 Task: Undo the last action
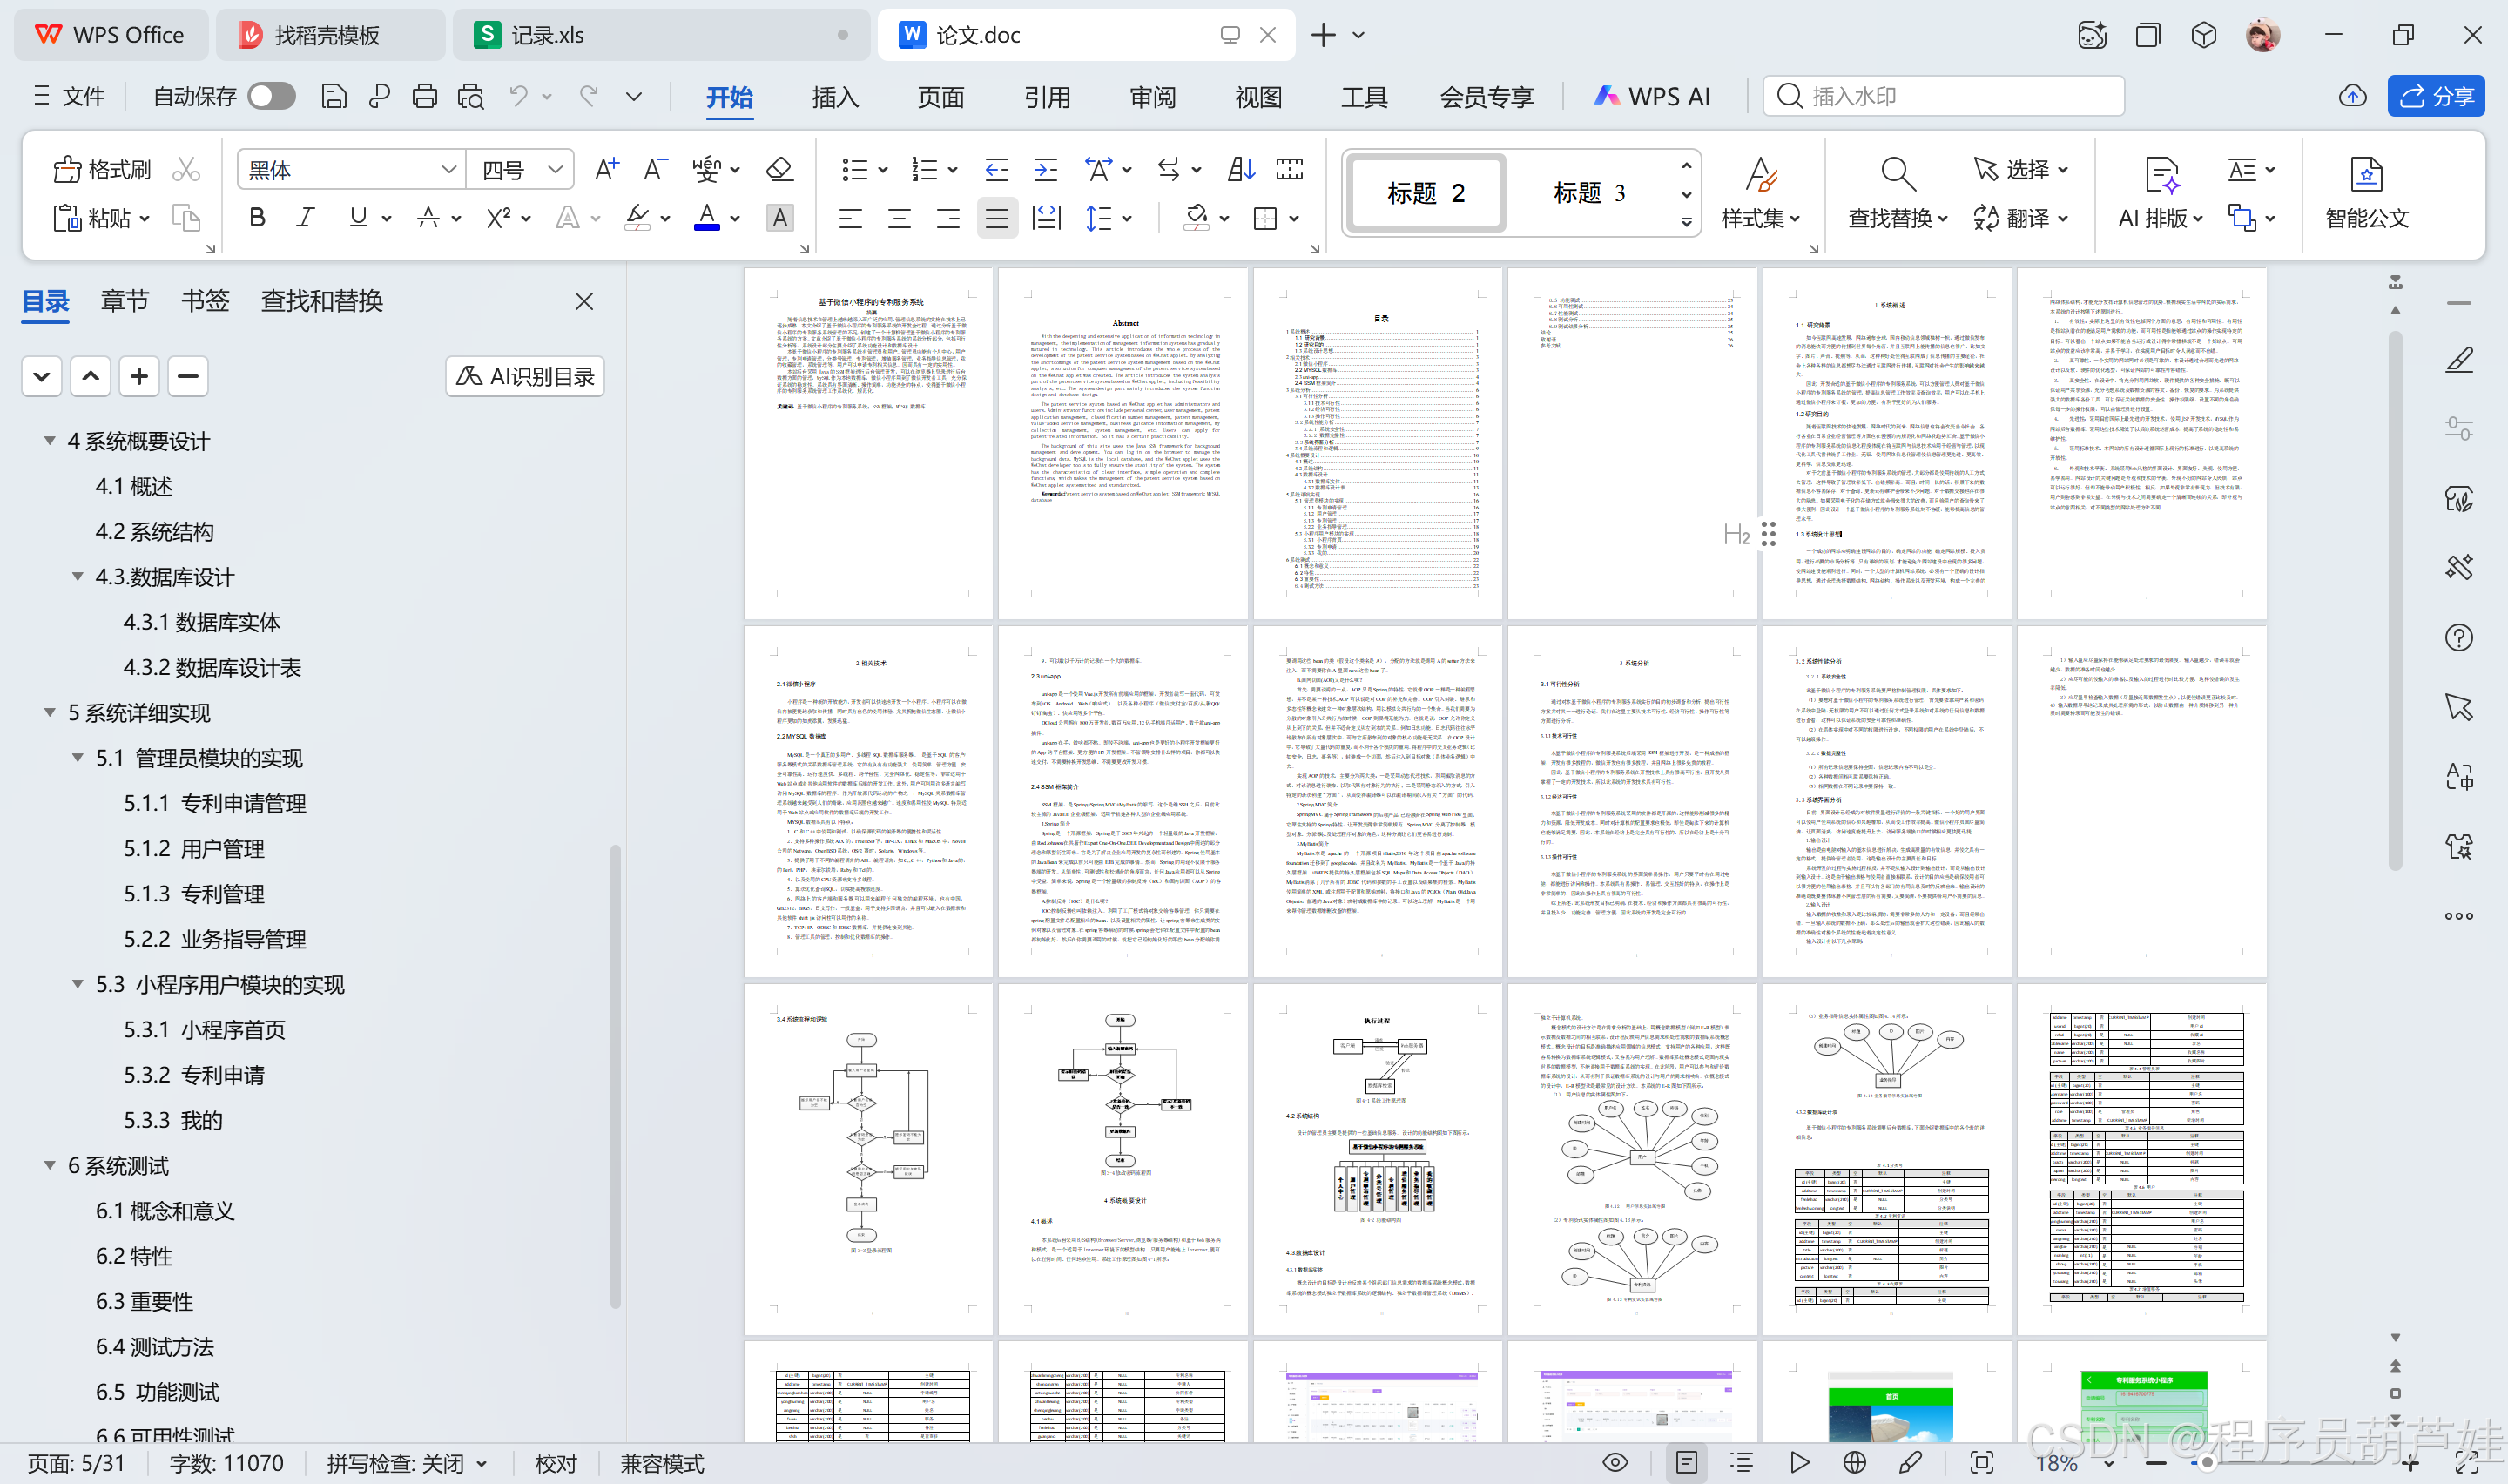[518, 96]
